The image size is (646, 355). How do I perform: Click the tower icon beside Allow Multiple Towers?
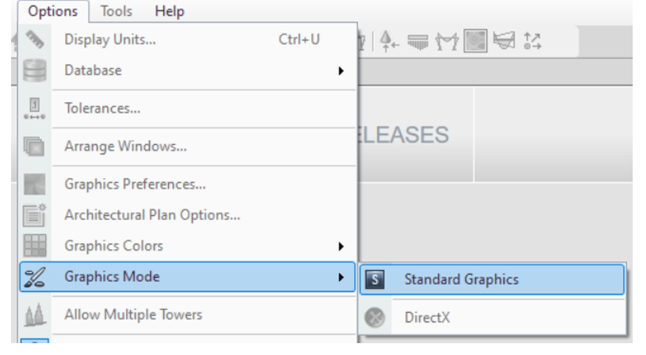(35, 315)
